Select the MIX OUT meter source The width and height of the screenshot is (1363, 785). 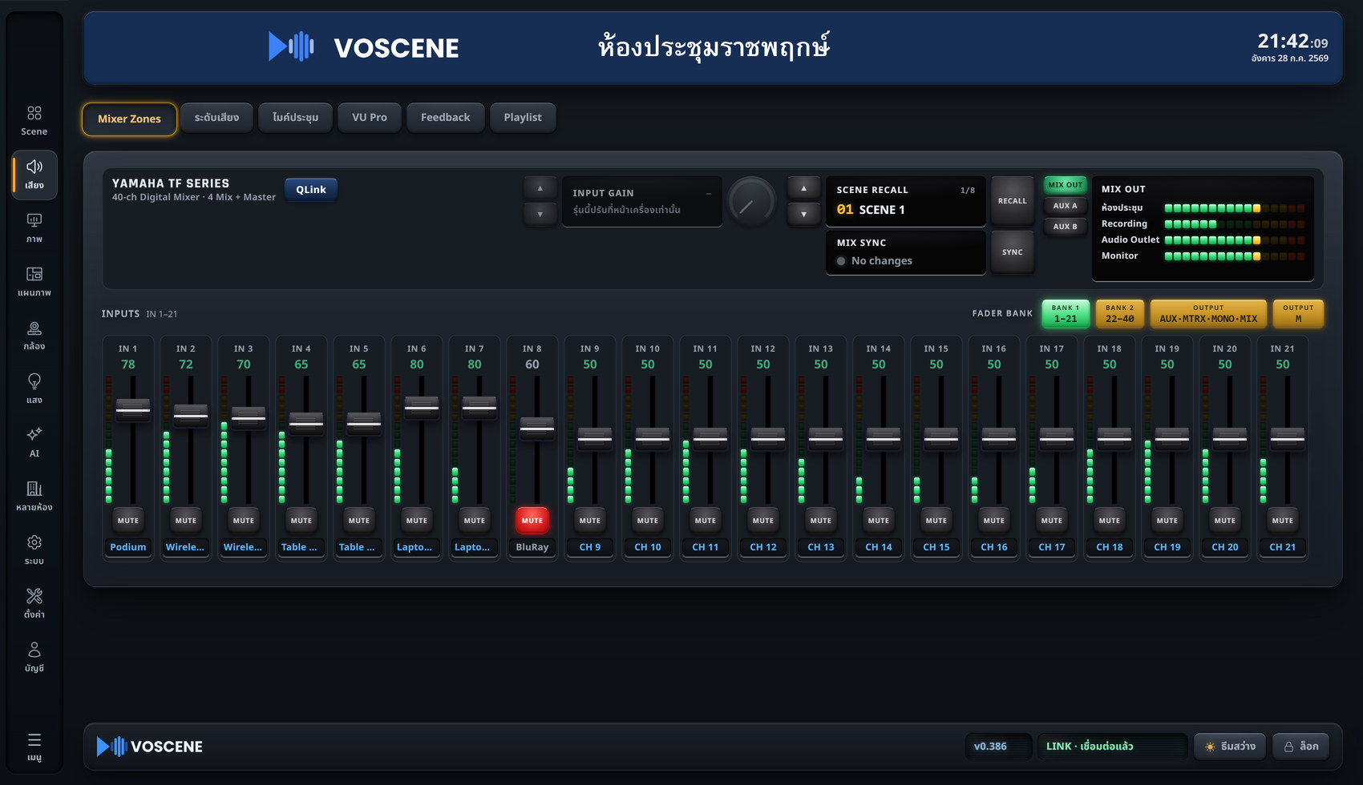click(x=1065, y=185)
